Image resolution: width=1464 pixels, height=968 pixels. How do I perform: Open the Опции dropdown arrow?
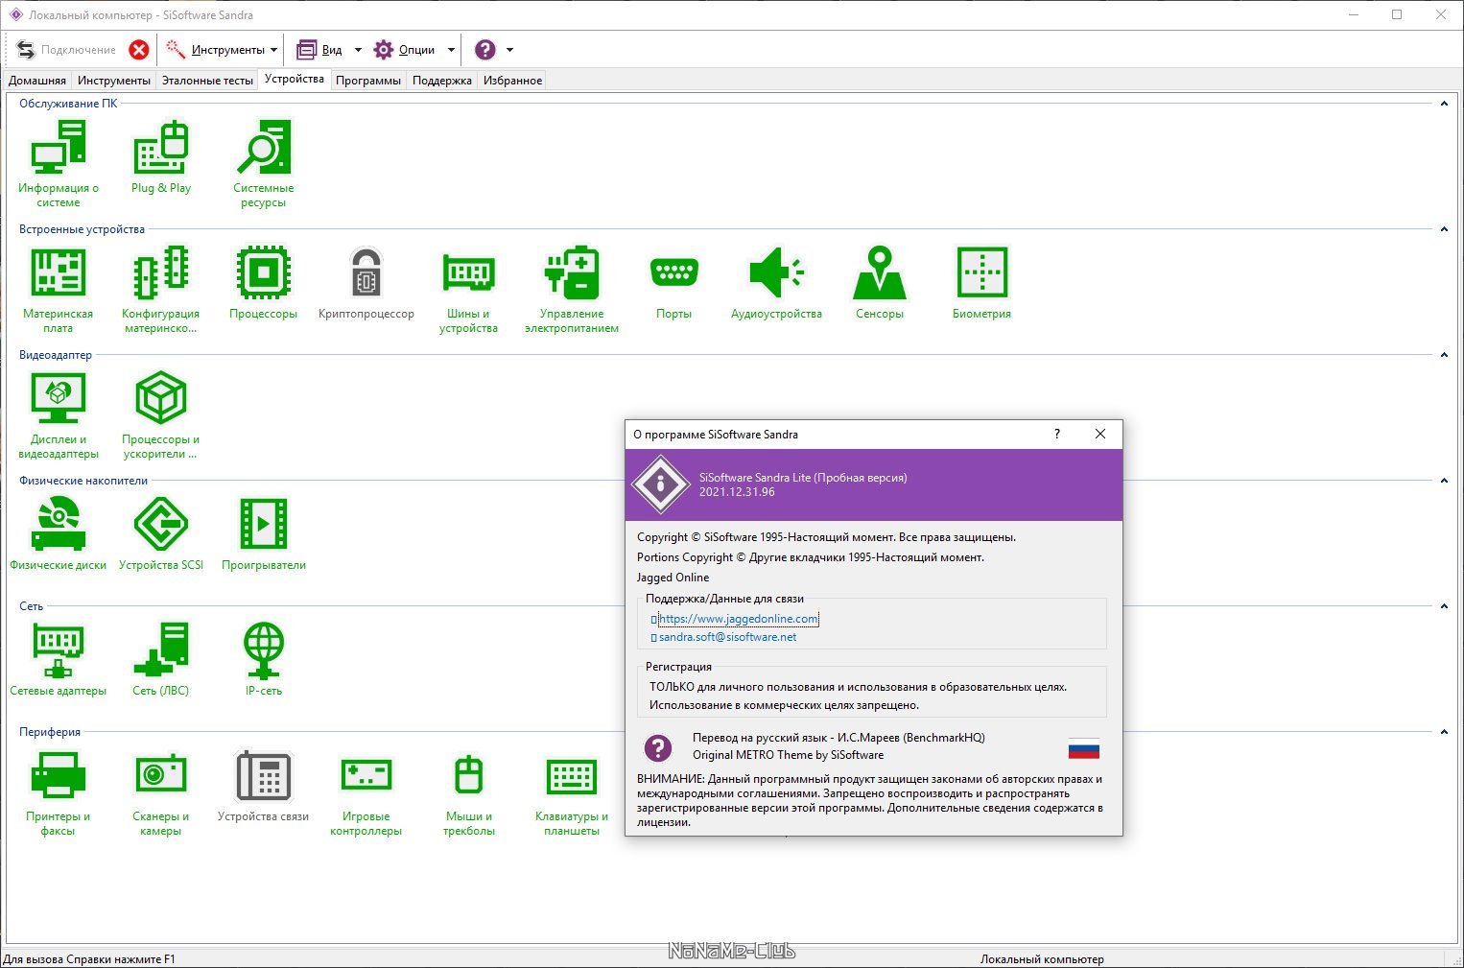[x=451, y=50]
